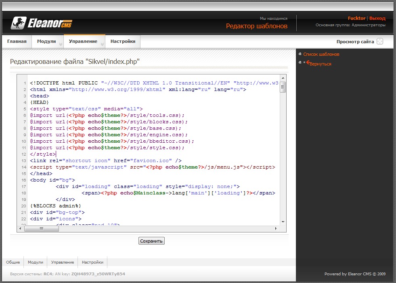
Task: Expand the Управление dropdown arrow
Action: point(102,44)
